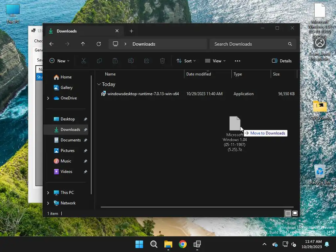Screen dimensions: 336x252
Task: Add a new File Explorer tab
Action: tap(131, 31)
